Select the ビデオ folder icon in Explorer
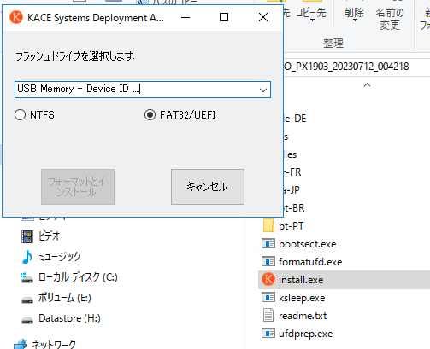 point(27,236)
